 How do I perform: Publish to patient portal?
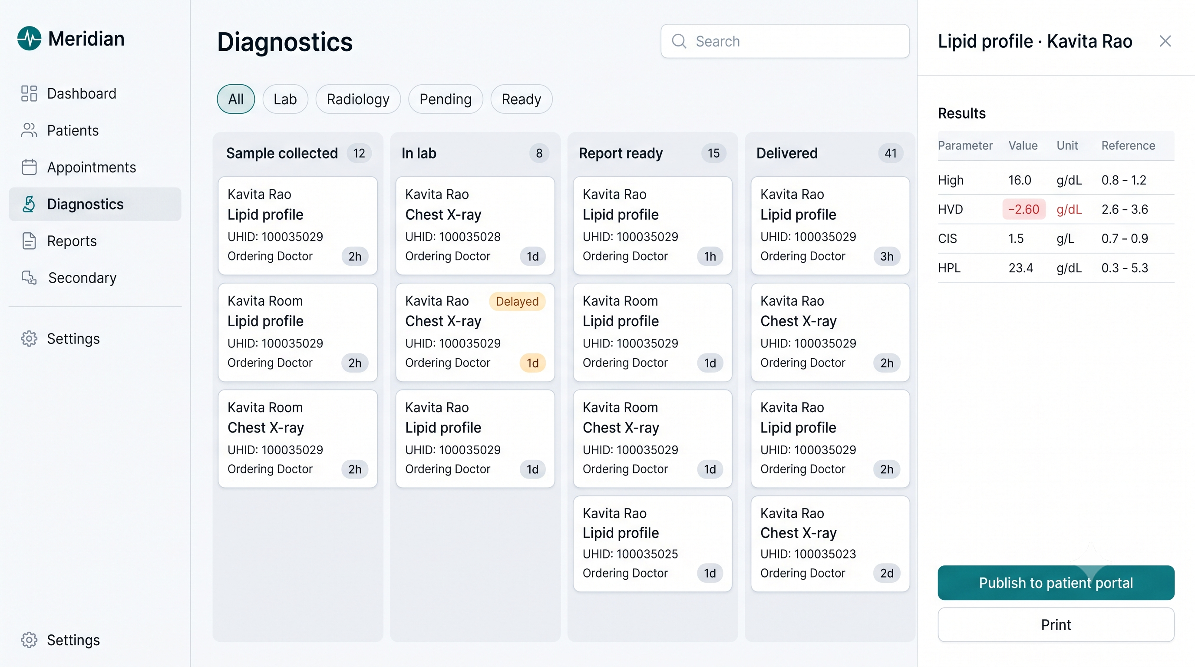click(1056, 583)
